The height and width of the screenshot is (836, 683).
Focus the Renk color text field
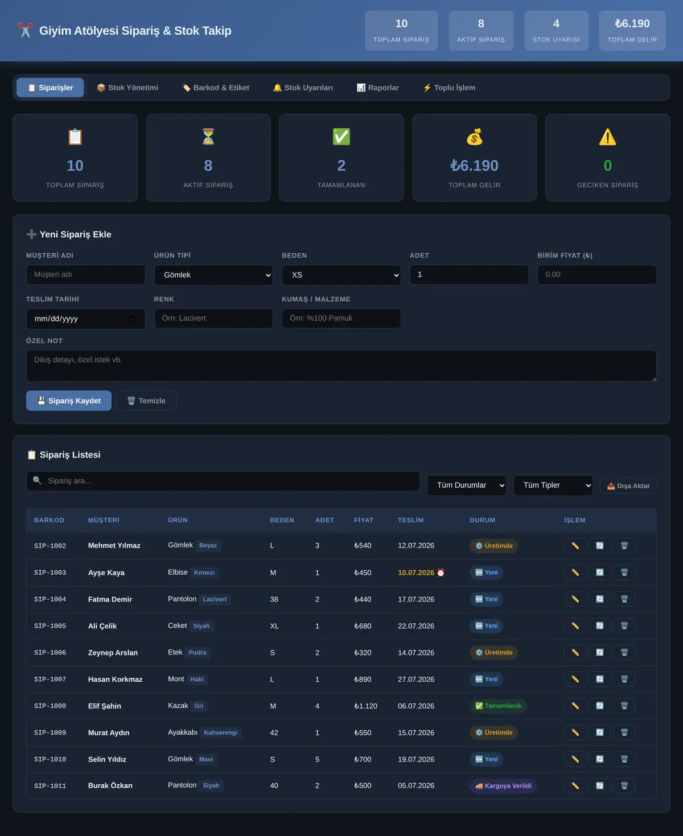click(x=213, y=319)
